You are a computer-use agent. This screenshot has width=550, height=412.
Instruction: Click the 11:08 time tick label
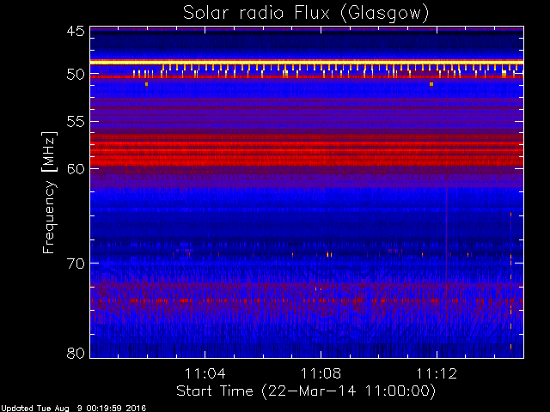tap(321, 373)
